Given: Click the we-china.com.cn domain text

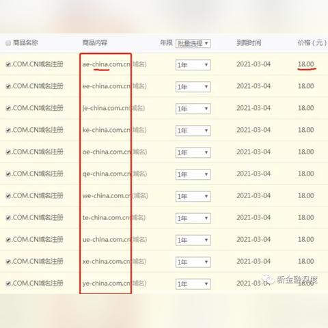Looking at the screenshot, I should coord(107,196).
